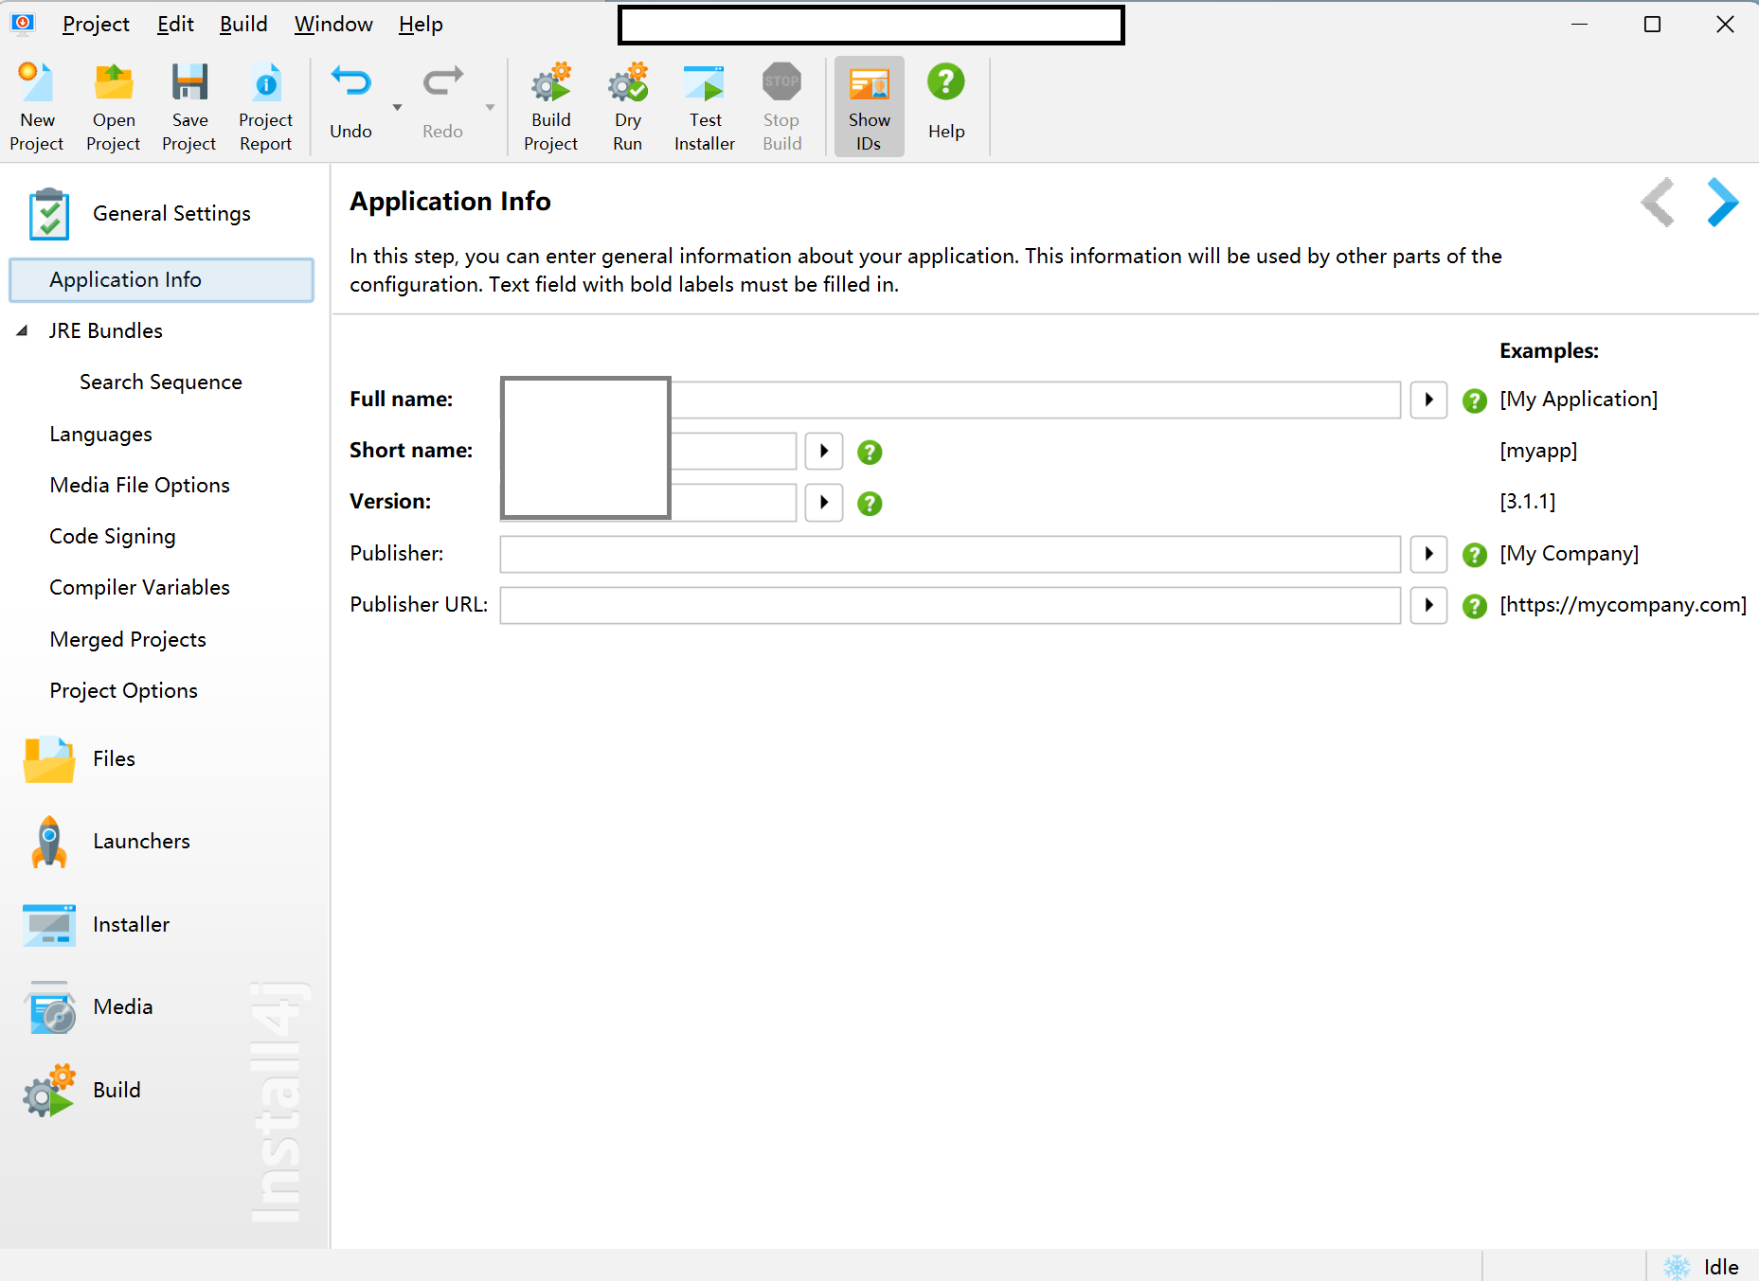Select the General Settings section
This screenshot has height=1281, width=1759.
pos(163,214)
